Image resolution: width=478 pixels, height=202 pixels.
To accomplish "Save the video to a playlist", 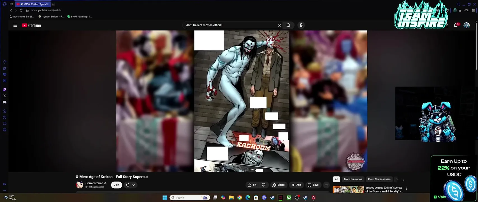I will click(313, 185).
